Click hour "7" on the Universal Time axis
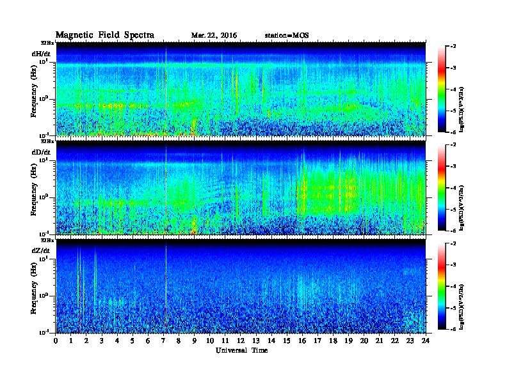Image resolution: width=507 pixels, height=391 pixels. pos(163,341)
